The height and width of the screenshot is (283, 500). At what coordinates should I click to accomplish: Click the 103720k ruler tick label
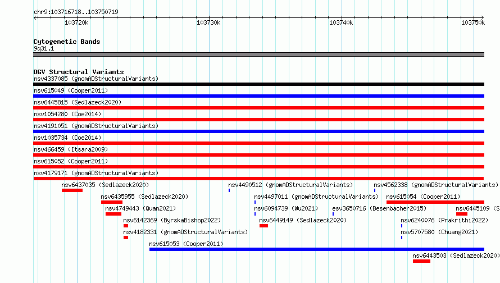click(x=76, y=22)
